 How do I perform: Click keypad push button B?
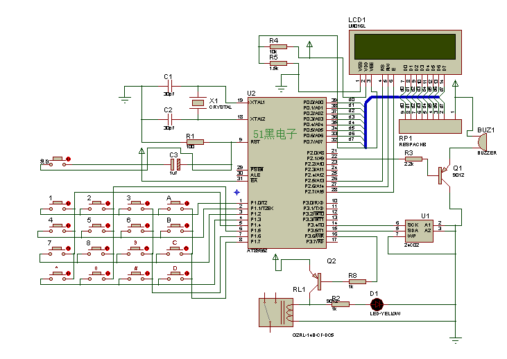177,228
